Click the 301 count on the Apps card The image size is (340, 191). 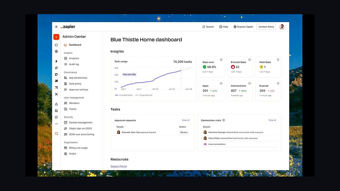pos(205,91)
